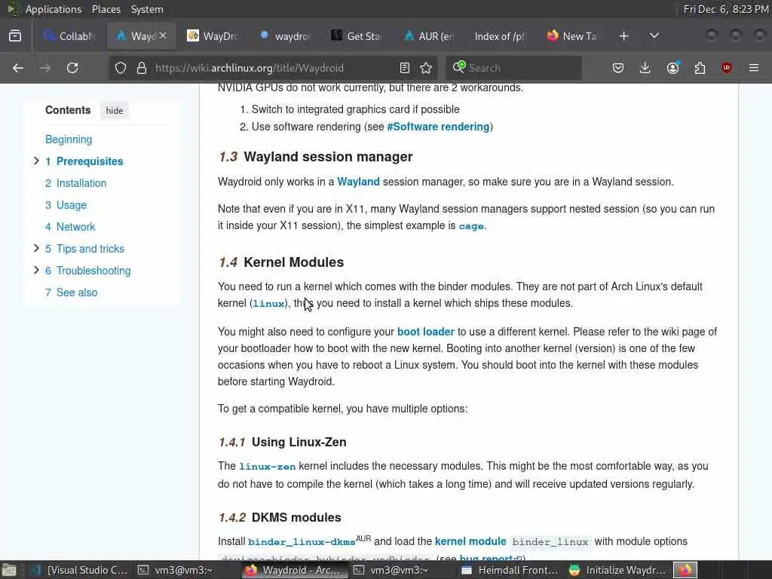
Task: Open tracking protection shield icon
Action: (121, 68)
